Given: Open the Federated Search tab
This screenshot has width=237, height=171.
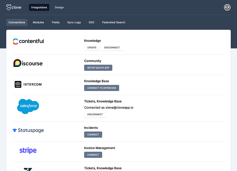Looking at the screenshot, I should point(113,22).
